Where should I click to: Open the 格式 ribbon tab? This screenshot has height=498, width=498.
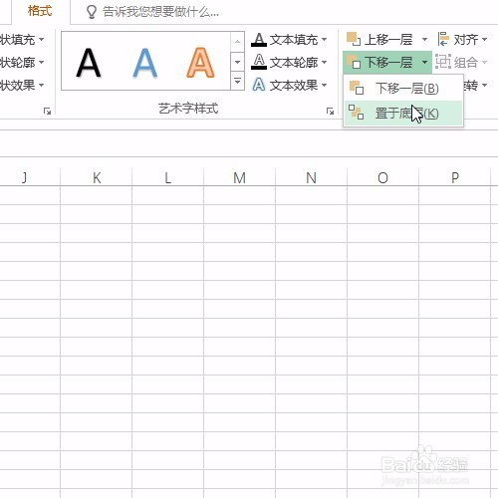coord(40,11)
